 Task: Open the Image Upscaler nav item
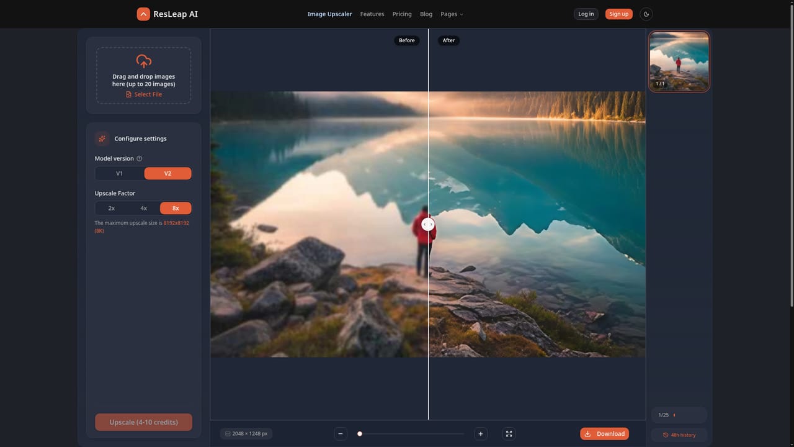point(329,14)
